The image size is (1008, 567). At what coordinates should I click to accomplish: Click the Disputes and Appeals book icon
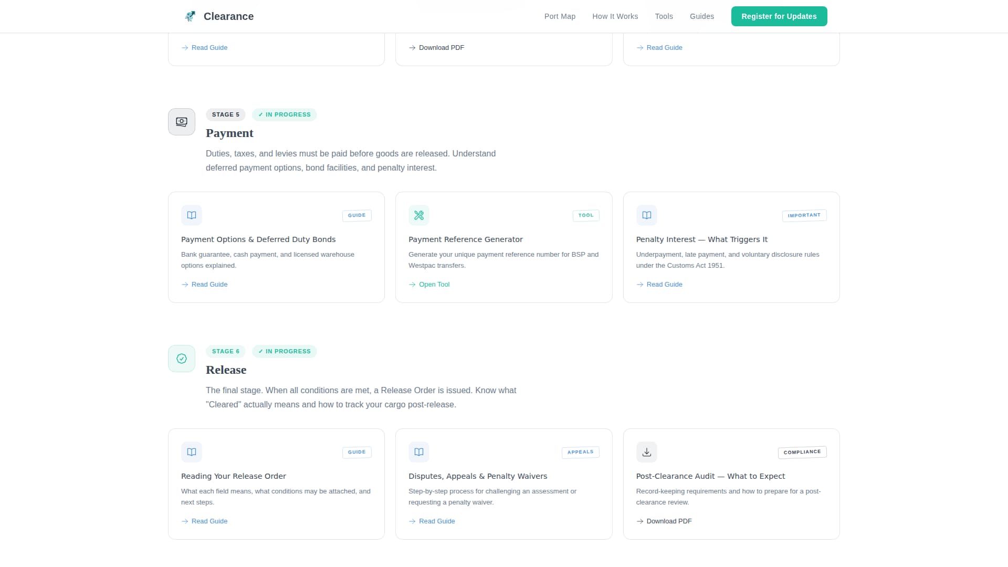tap(419, 452)
